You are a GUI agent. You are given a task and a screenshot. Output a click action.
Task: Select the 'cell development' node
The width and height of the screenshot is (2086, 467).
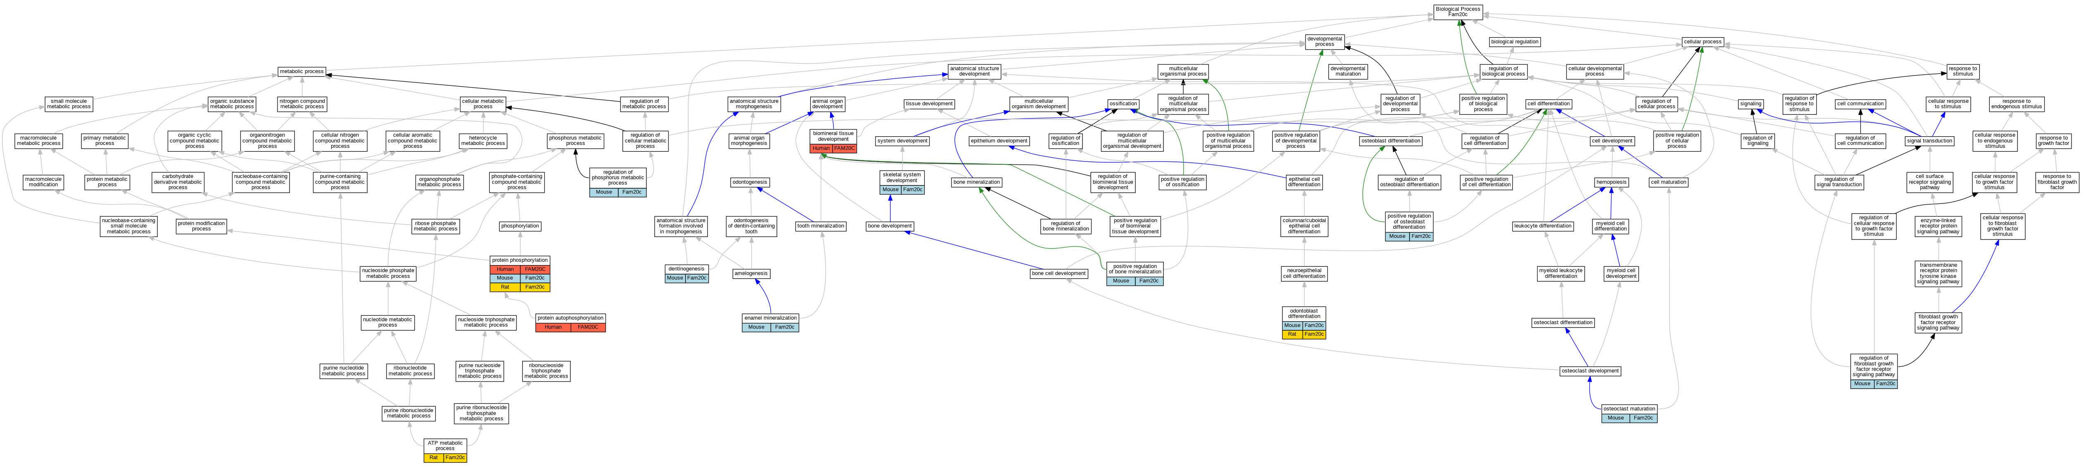tap(1612, 141)
